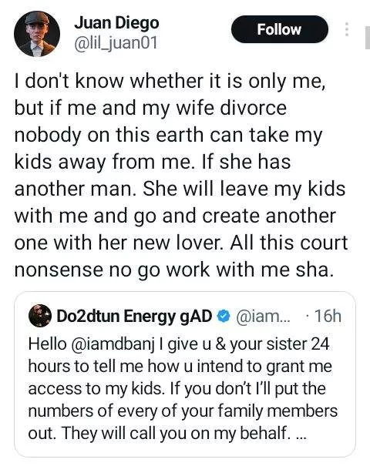Open the Juan Diego display name link
The image size is (370, 466).
point(116,23)
